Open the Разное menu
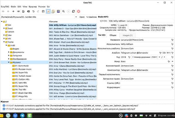The height and width of the screenshot is (118, 175). 42,7
